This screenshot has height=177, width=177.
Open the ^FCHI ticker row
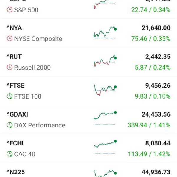[x=15, y=143]
